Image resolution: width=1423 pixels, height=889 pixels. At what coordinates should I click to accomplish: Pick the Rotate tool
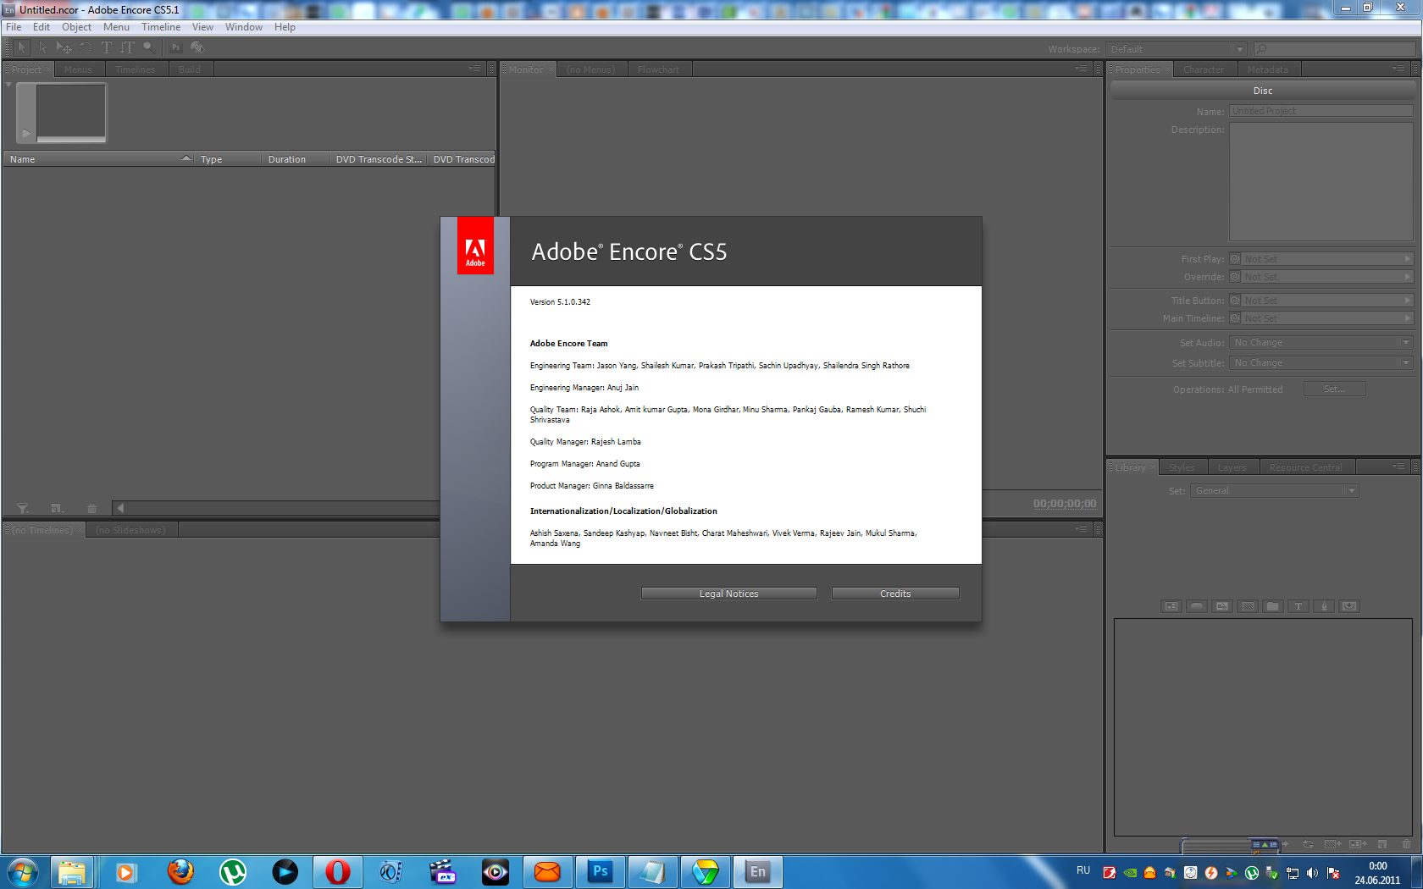coord(86,47)
